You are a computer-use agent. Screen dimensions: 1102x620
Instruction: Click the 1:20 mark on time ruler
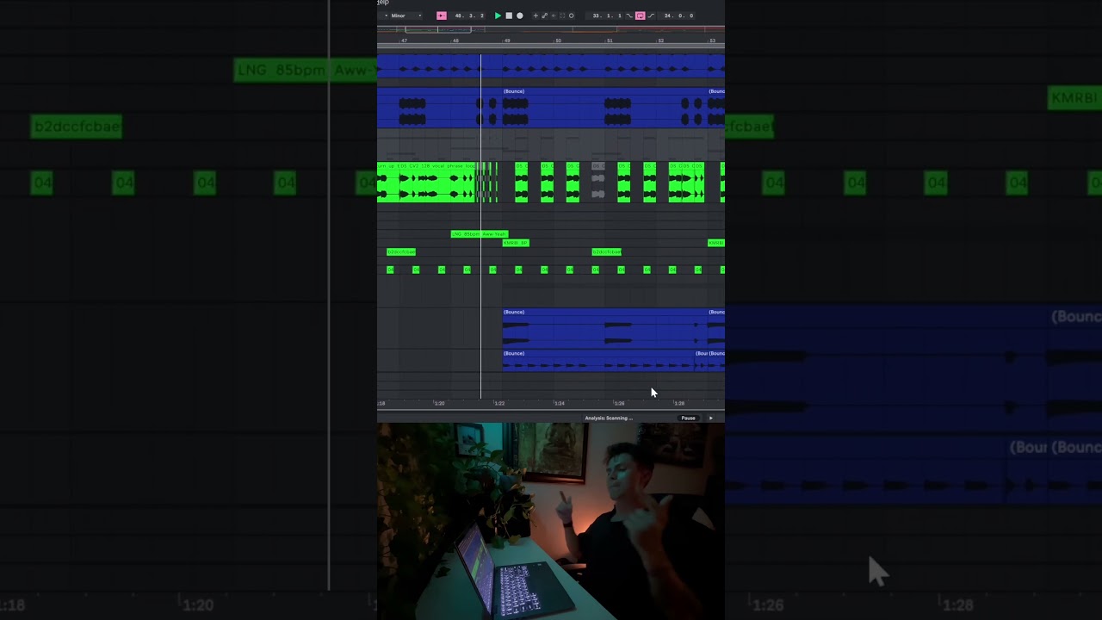[x=438, y=403]
